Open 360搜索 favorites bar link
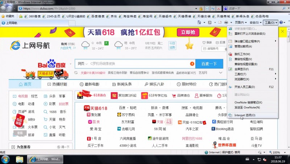 click(x=33, y=16)
